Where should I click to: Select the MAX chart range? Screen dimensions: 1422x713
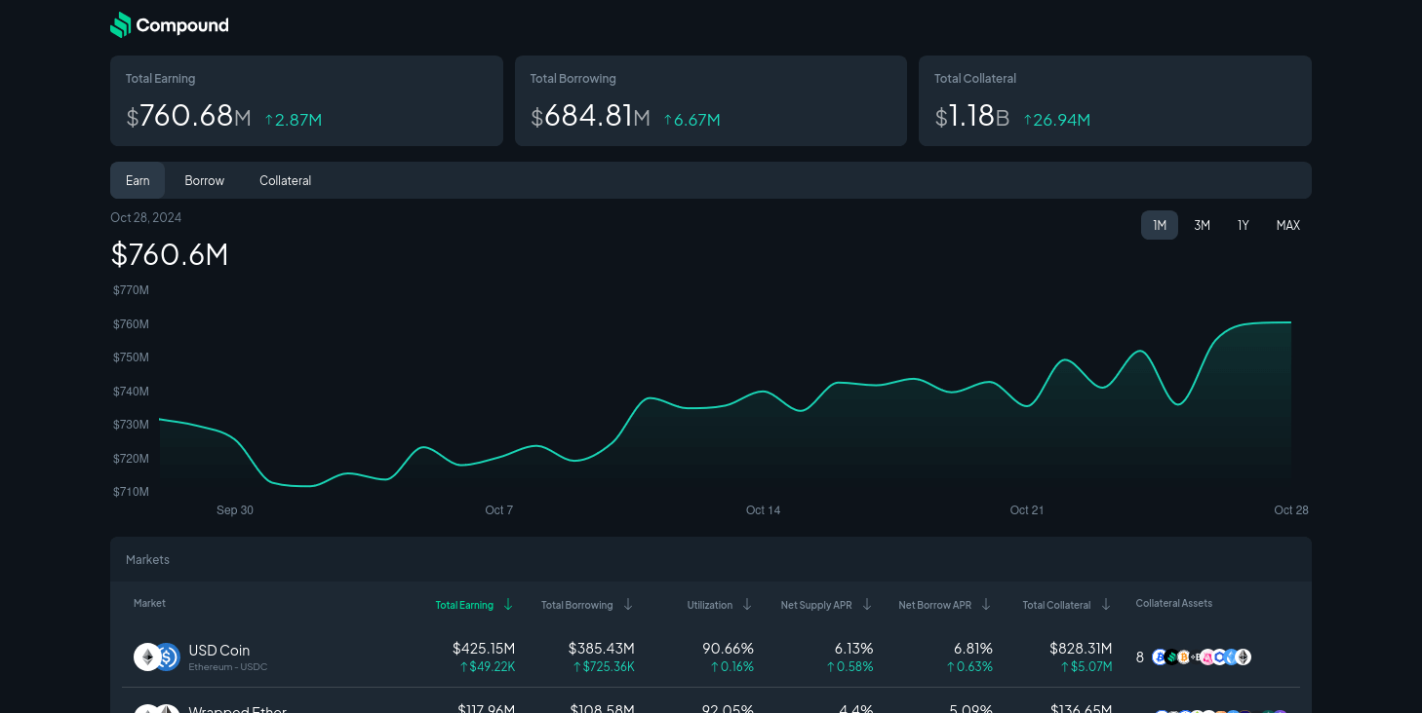point(1287,225)
